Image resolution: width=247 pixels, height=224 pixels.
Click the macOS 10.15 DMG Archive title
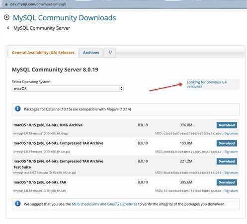pos(48,125)
